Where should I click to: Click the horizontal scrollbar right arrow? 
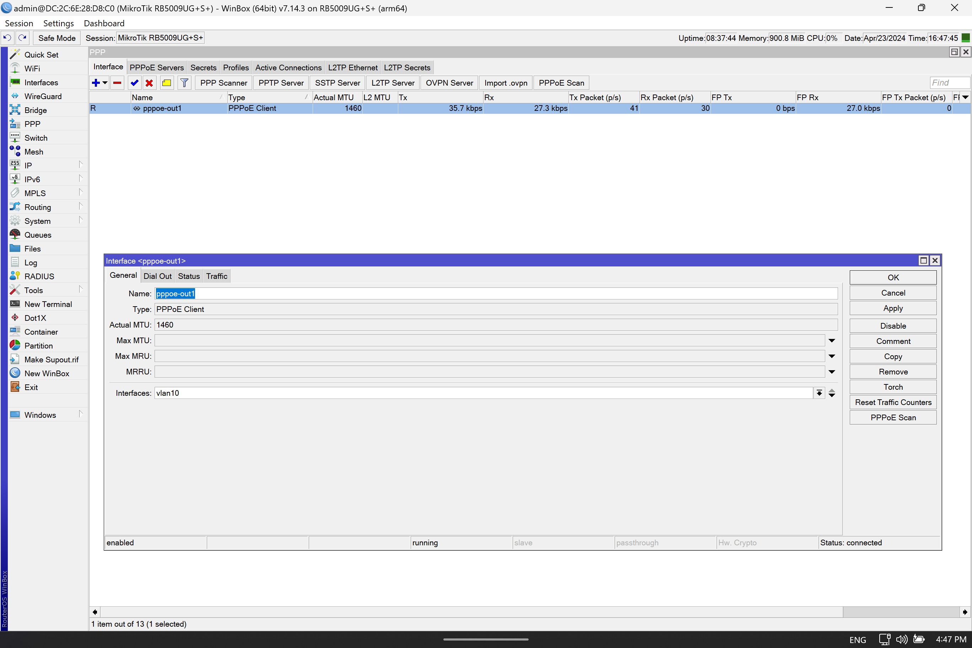(x=965, y=612)
